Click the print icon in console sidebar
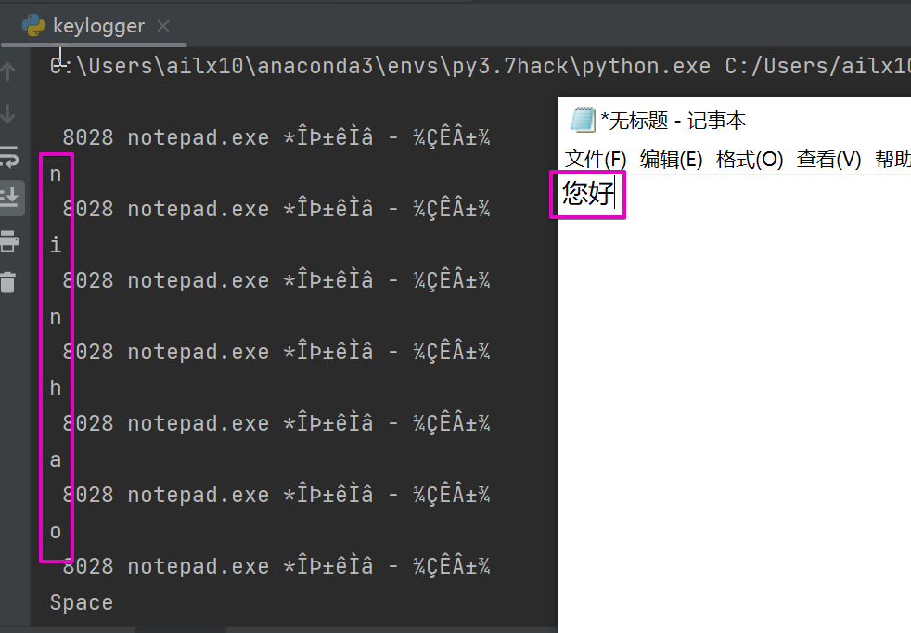 (8, 240)
